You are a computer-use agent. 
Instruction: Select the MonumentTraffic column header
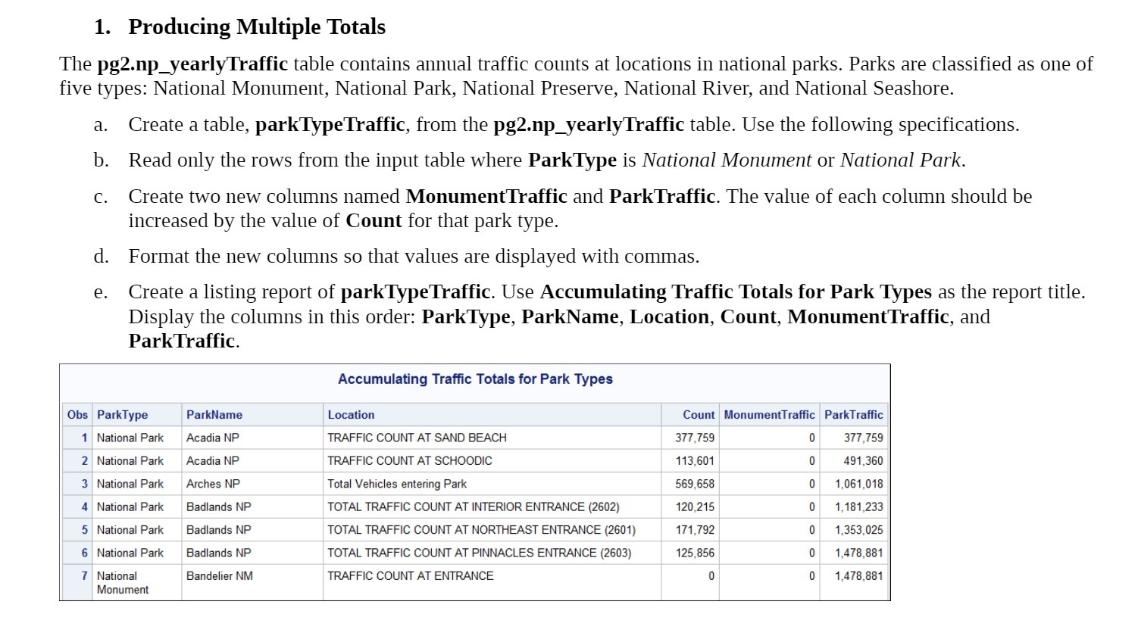tap(769, 415)
